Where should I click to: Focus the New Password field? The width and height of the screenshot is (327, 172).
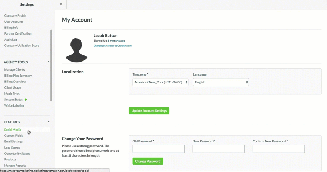tap(218, 149)
